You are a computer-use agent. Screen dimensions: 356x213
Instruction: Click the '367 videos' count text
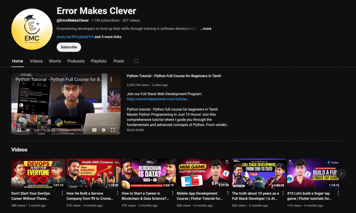point(131,20)
